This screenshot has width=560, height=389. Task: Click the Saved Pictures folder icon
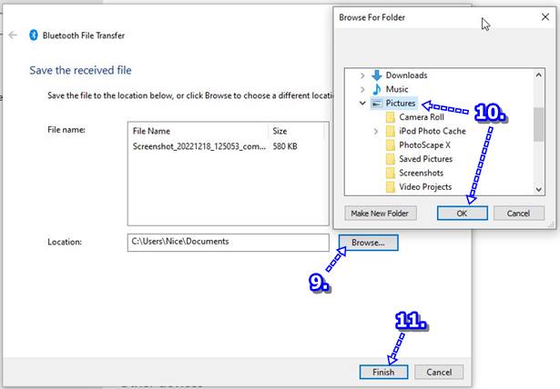[x=391, y=159]
